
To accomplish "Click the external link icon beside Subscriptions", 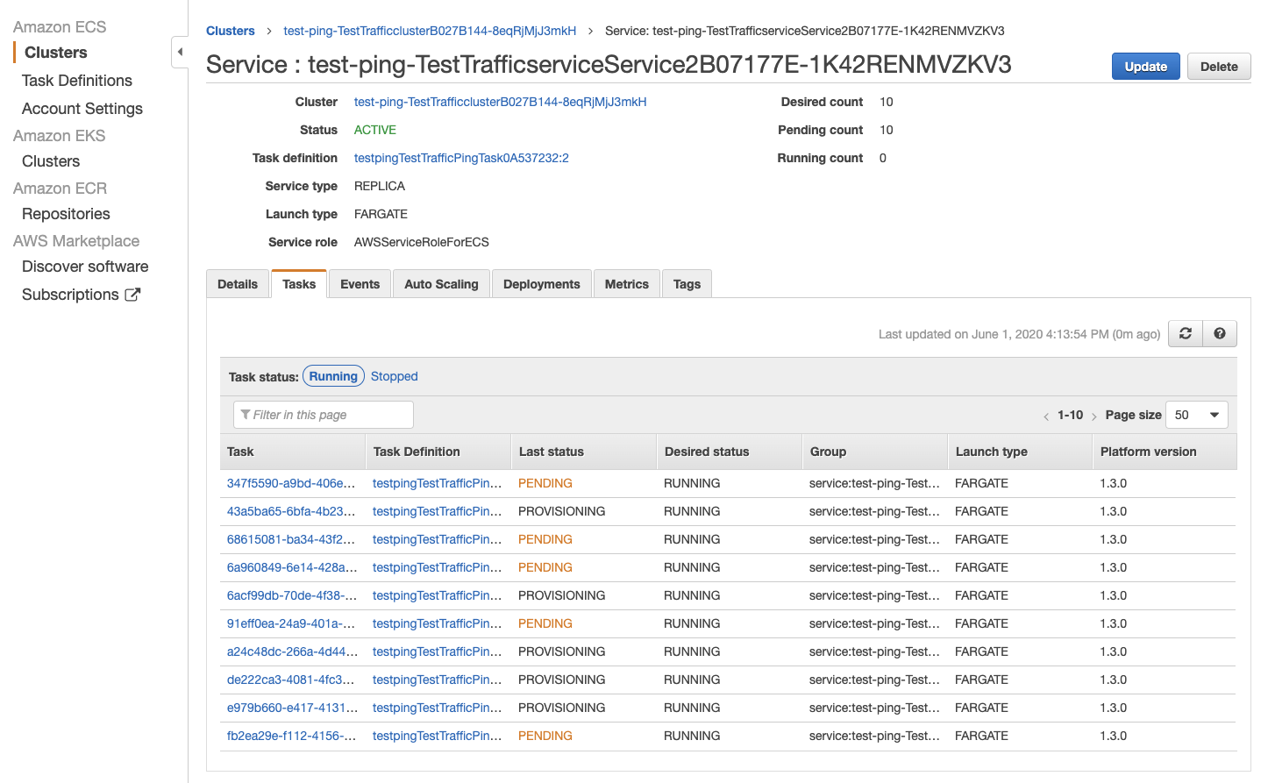I will click(x=132, y=295).
